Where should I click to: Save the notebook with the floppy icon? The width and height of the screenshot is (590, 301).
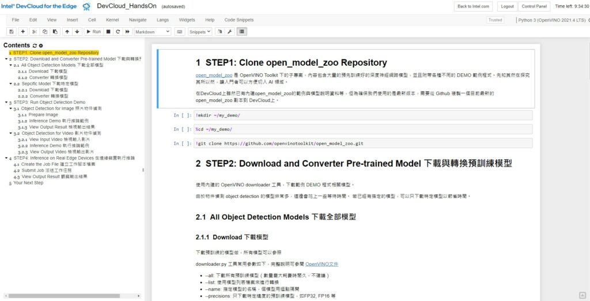click(12, 32)
